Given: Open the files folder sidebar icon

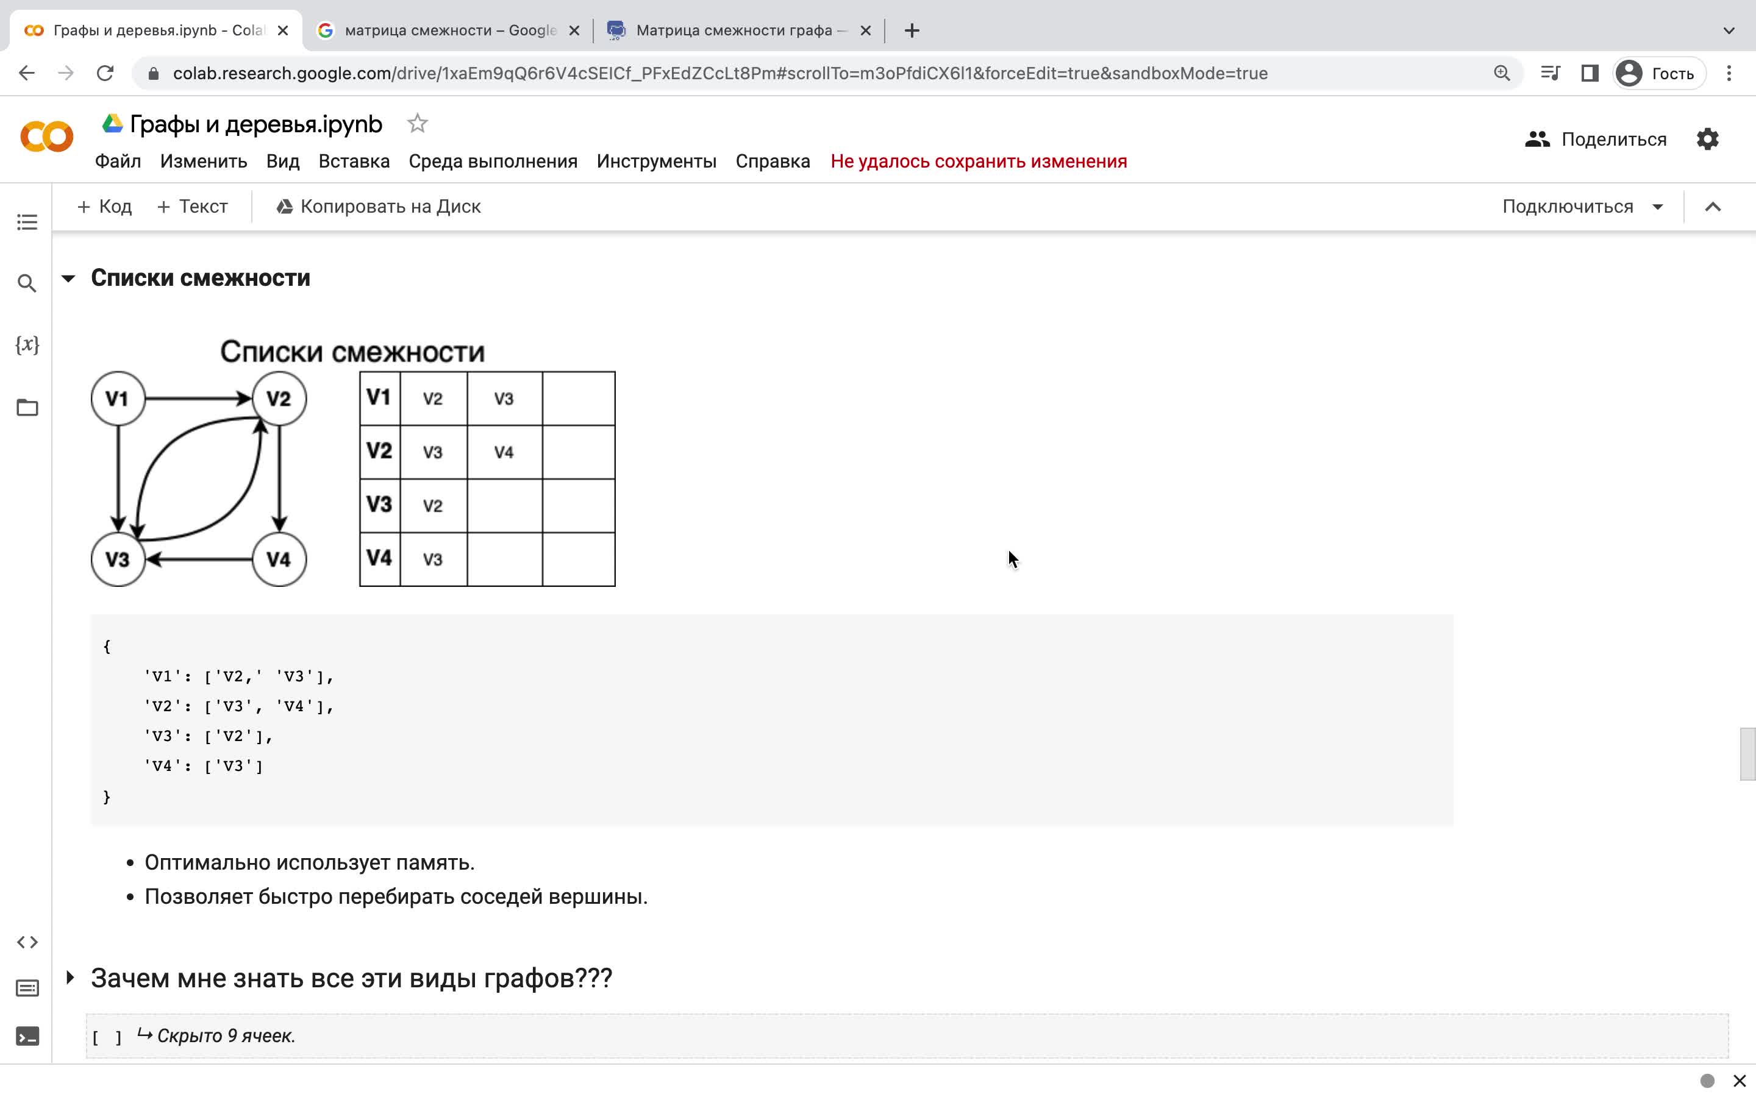Looking at the screenshot, I should [27, 408].
